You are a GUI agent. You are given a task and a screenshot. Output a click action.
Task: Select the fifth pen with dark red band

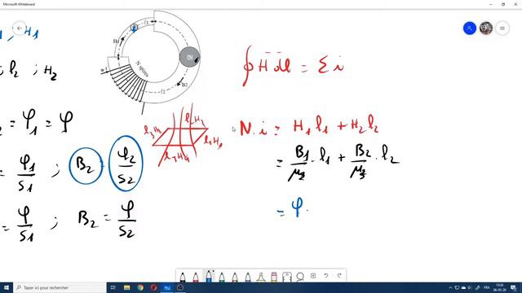235,277
